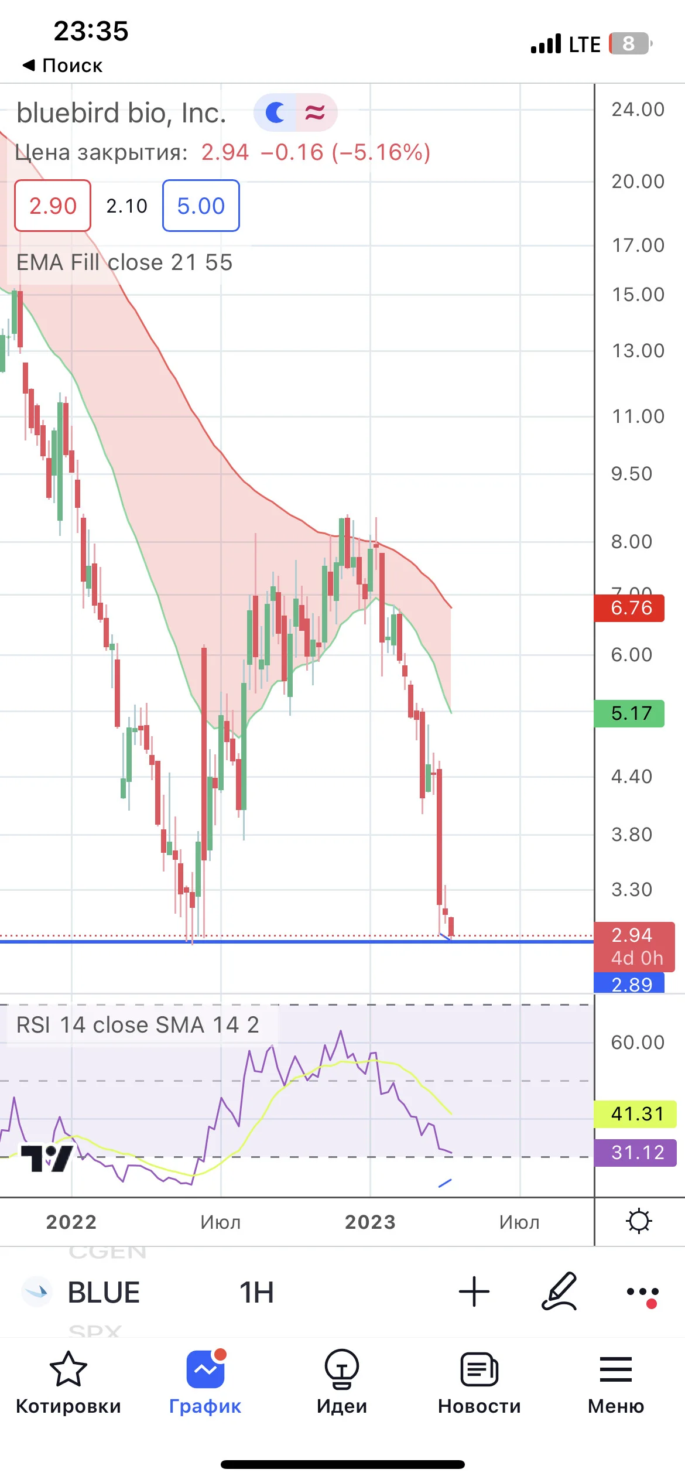Image resolution: width=685 pixels, height=1483 pixels.
Task: Tap the 24.00 price axis label
Action: [638, 110]
